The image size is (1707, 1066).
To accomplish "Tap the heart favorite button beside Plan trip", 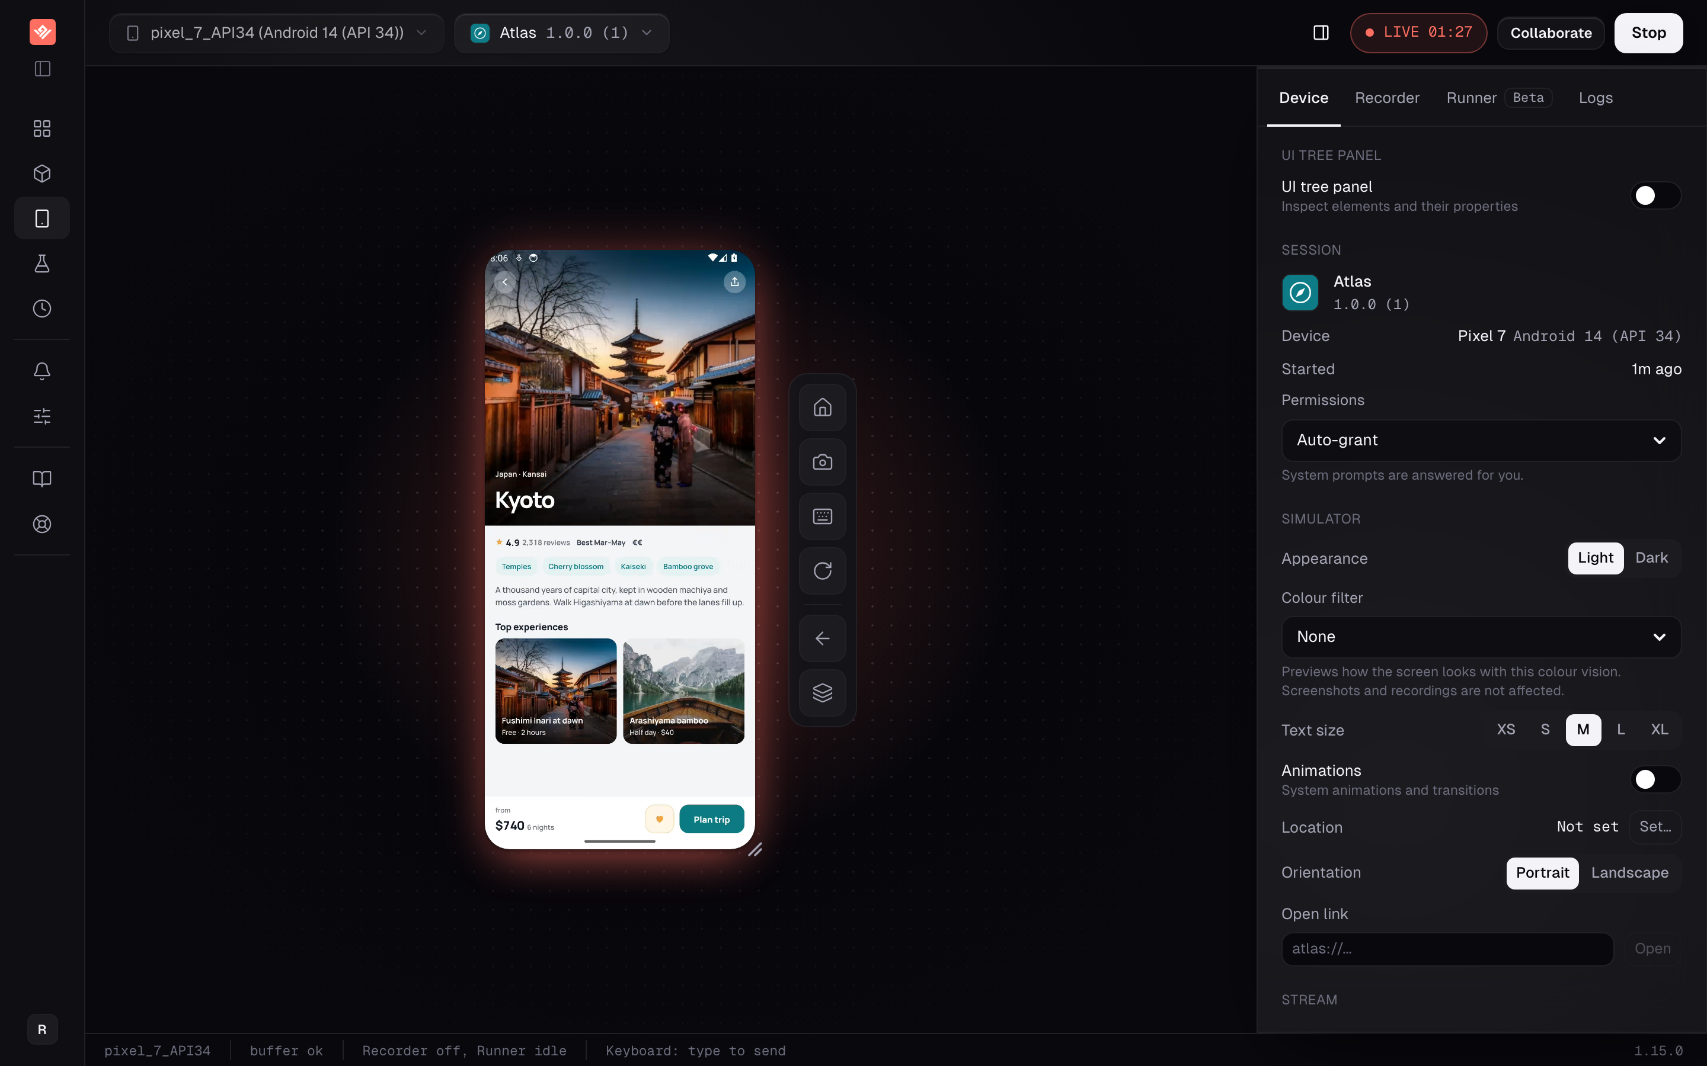I will tap(660, 819).
